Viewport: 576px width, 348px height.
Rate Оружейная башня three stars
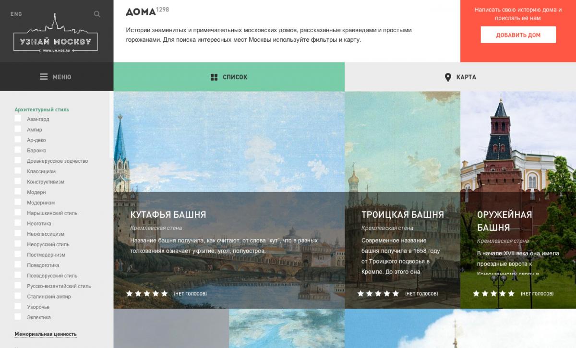[493, 293]
